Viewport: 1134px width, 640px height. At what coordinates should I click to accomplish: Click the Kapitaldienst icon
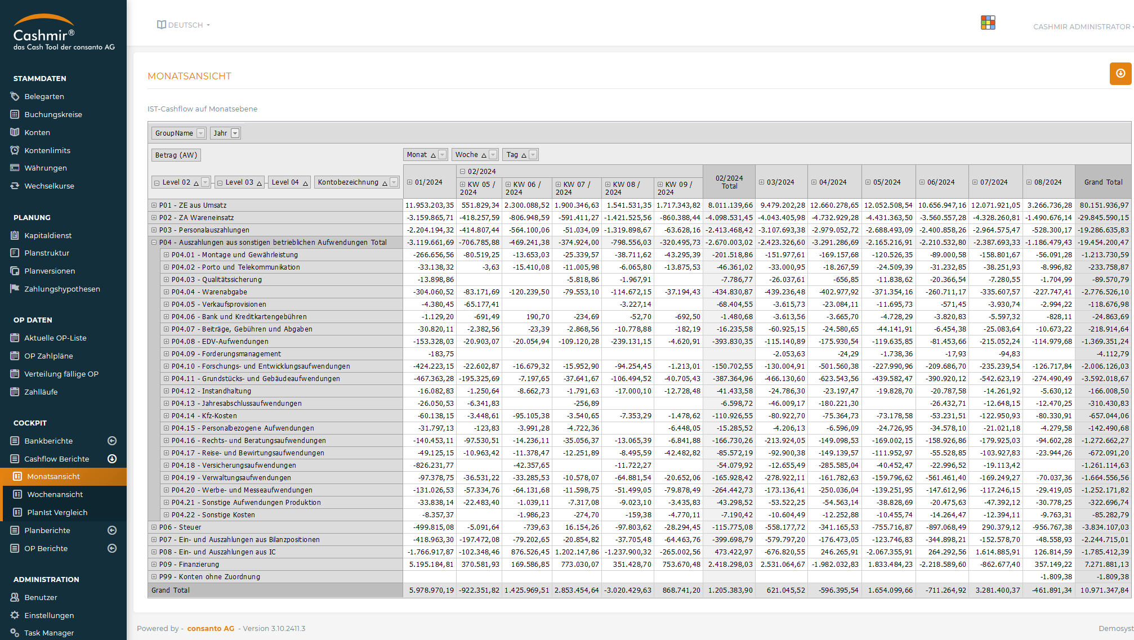(15, 235)
